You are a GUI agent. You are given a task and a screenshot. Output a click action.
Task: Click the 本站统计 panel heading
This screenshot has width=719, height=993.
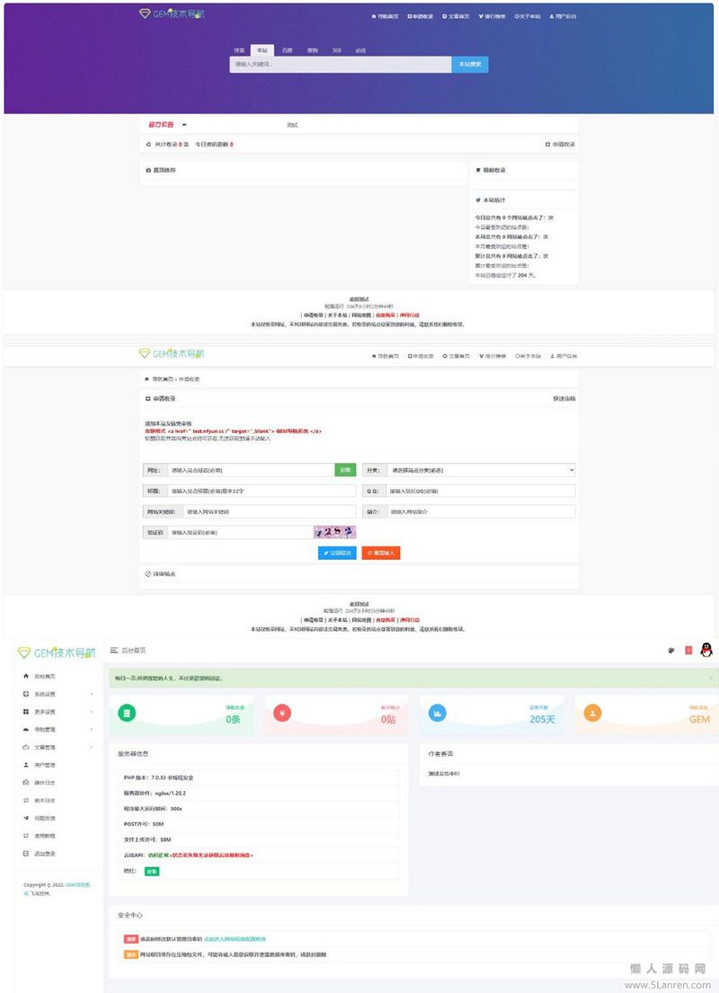[491, 200]
